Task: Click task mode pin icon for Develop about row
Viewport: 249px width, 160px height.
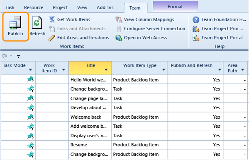Action: (x=30, y=107)
